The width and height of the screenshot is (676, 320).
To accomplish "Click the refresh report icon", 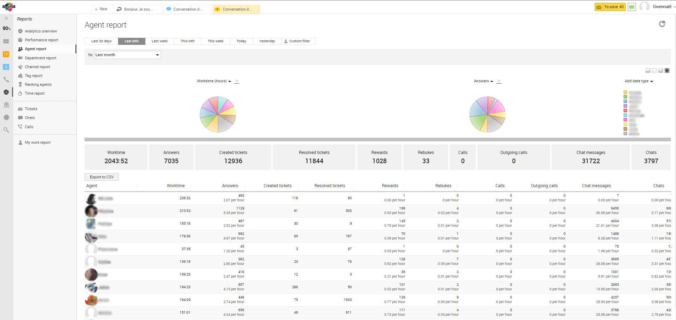I will coord(662,24).
